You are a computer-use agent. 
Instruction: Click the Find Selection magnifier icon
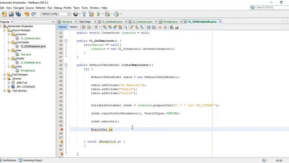[105, 27]
